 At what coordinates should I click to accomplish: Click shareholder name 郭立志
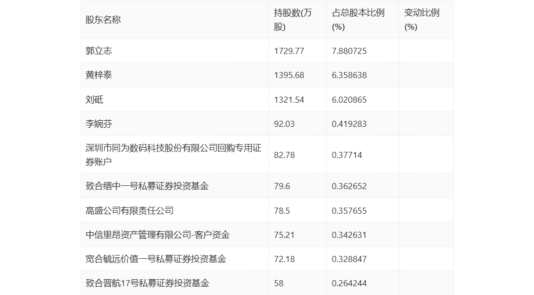pos(99,51)
